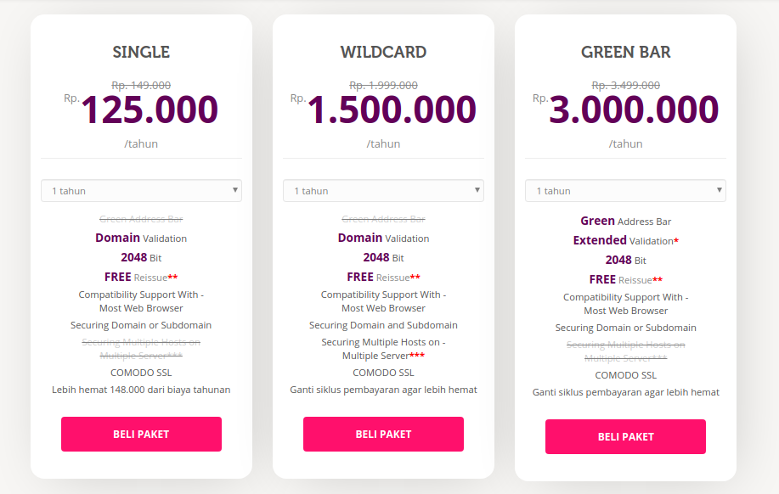This screenshot has height=494, width=779.
Task: Open the WILDCARD plan duration dropdown
Action: [x=383, y=191]
